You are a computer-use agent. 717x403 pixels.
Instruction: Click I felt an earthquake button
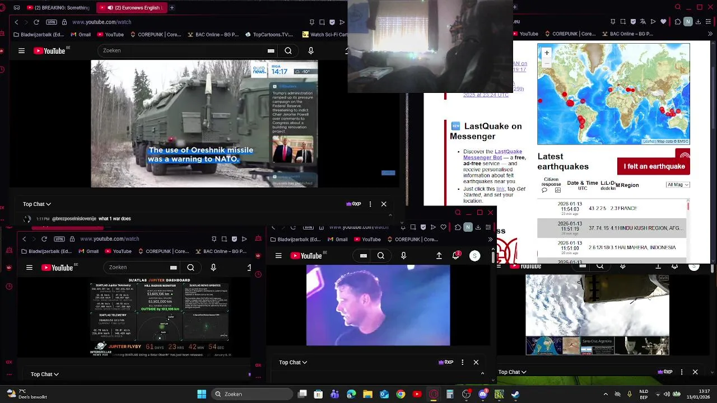654,166
